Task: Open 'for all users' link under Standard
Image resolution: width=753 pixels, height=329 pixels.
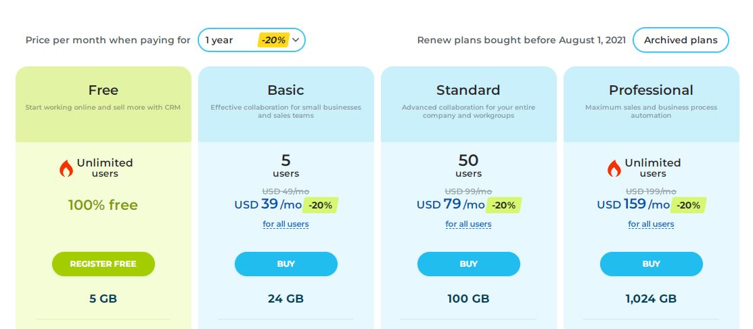Action: point(468,224)
